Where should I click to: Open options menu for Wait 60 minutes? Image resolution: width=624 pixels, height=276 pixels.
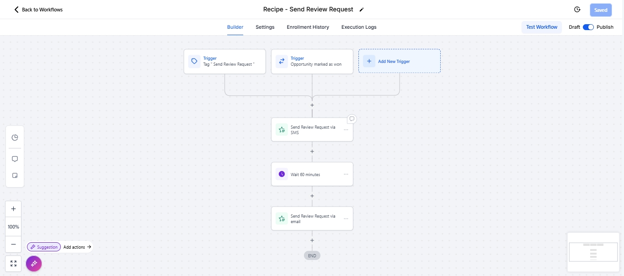[x=346, y=174]
